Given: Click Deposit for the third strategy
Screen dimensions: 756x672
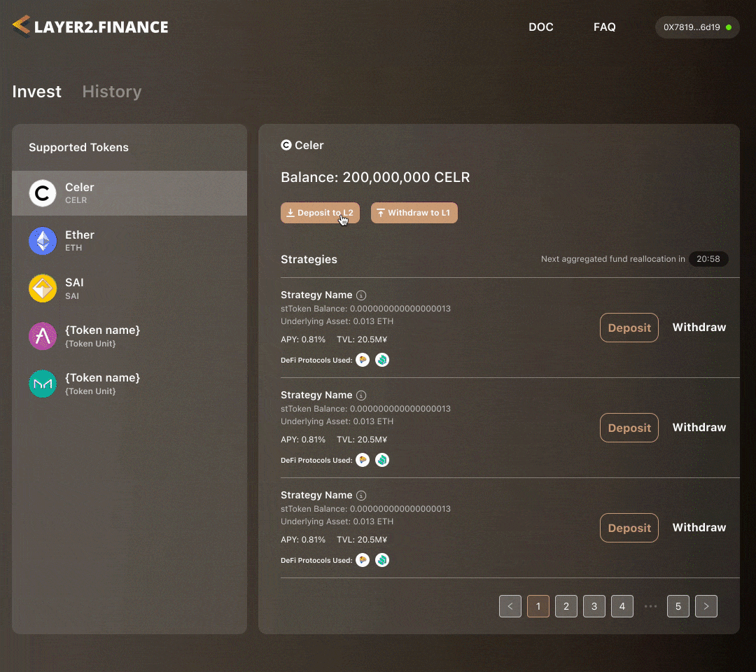Looking at the screenshot, I should click(x=629, y=528).
